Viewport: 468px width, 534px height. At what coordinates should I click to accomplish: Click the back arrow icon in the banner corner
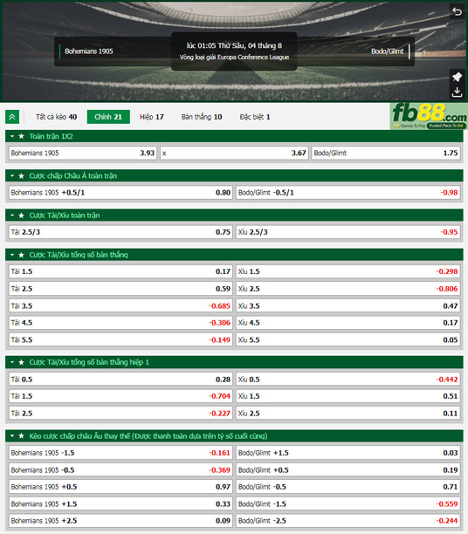point(457,12)
